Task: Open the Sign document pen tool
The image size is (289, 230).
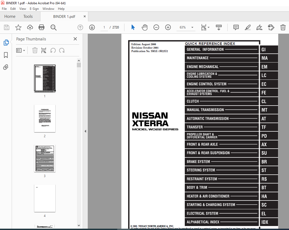Action: (x=259, y=27)
